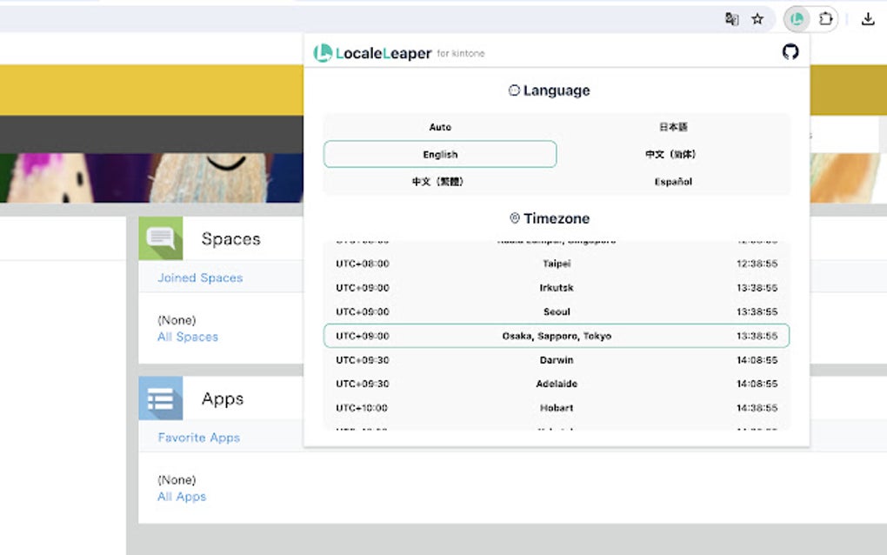The width and height of the screenshot is (887, 555).
Task: Click the Apps heading text
Action: (x=223, y=399)
